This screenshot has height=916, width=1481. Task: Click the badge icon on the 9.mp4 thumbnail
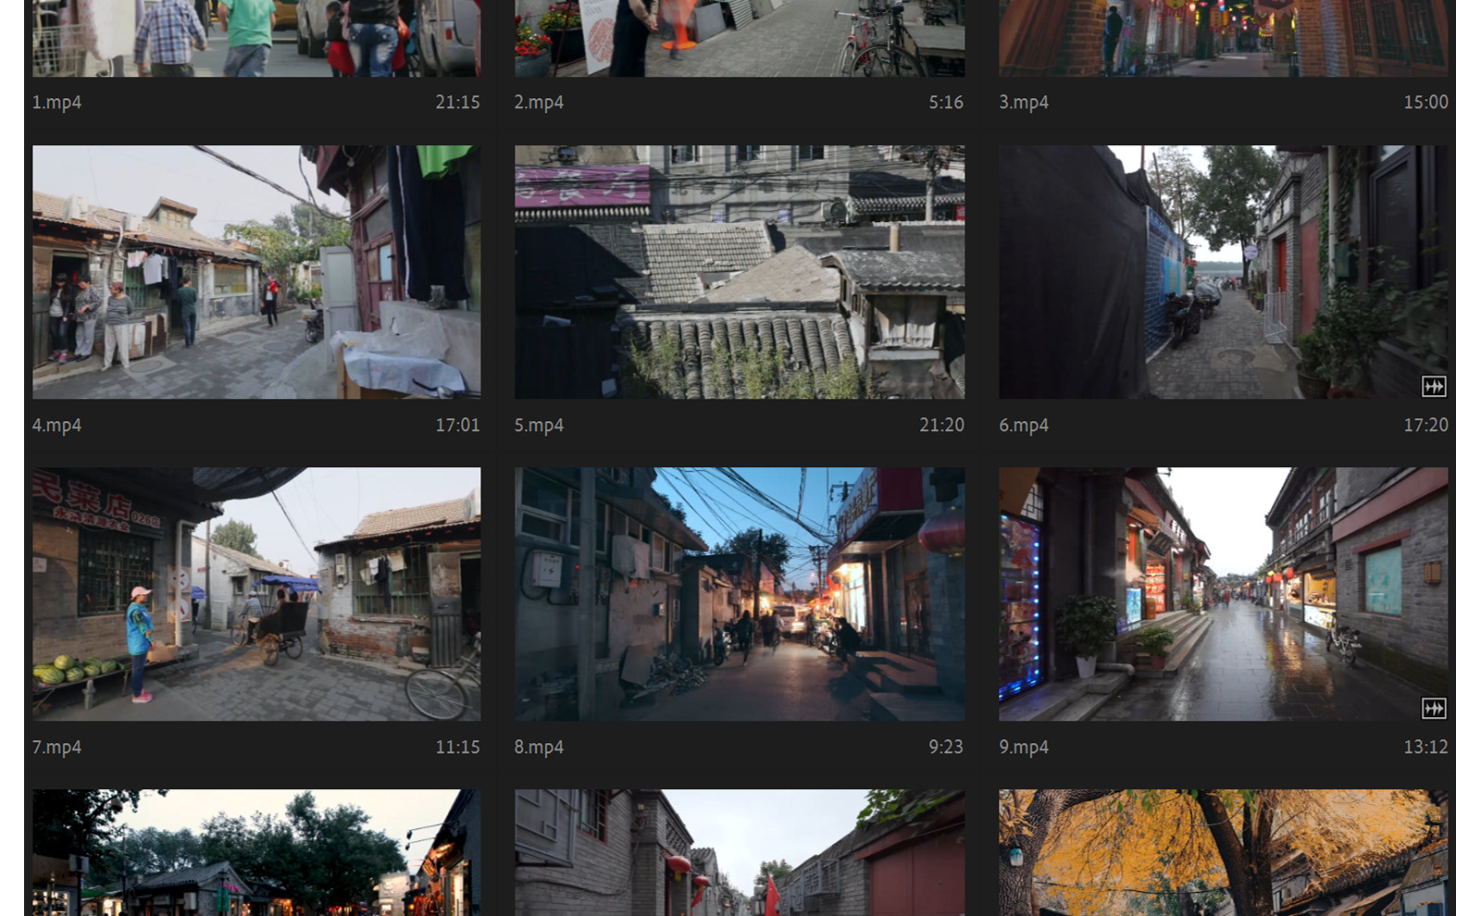(x=1434, y=709)
